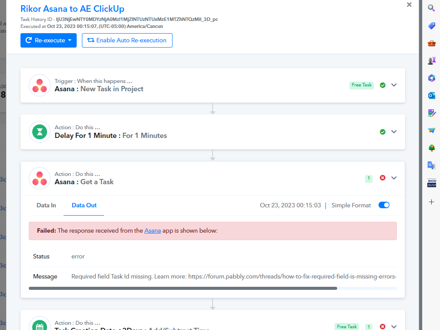The image size is (440, 330).
Task: Open the blue tag shopping icon in sidebar
Action: coord(432,26)
